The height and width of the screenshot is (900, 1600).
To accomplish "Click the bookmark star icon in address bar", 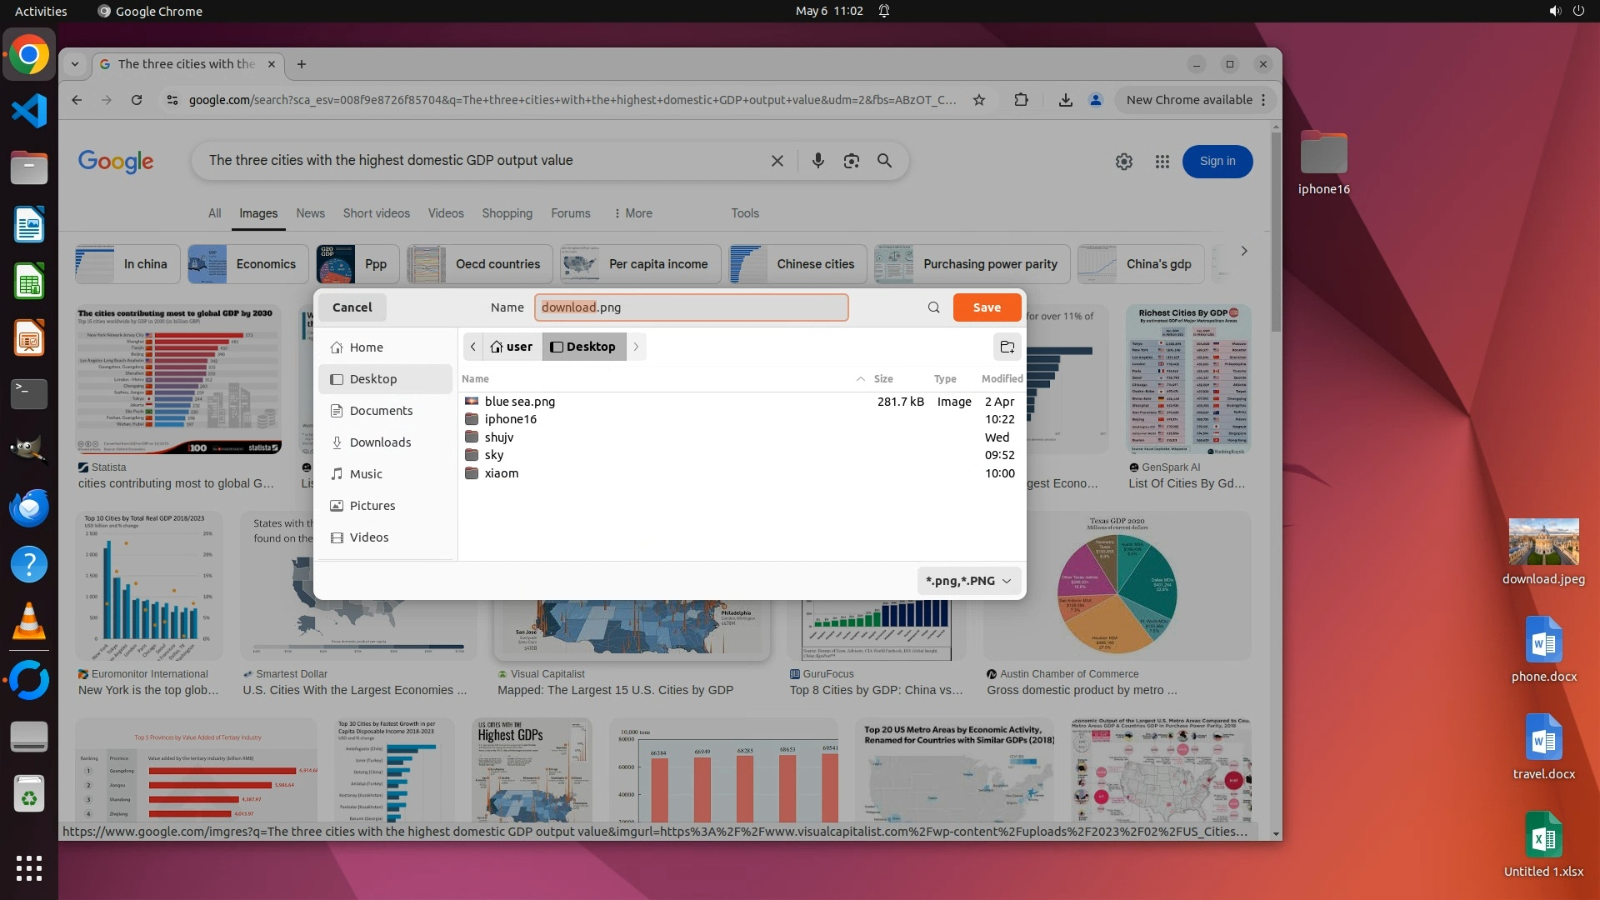I will click(979, 100).
